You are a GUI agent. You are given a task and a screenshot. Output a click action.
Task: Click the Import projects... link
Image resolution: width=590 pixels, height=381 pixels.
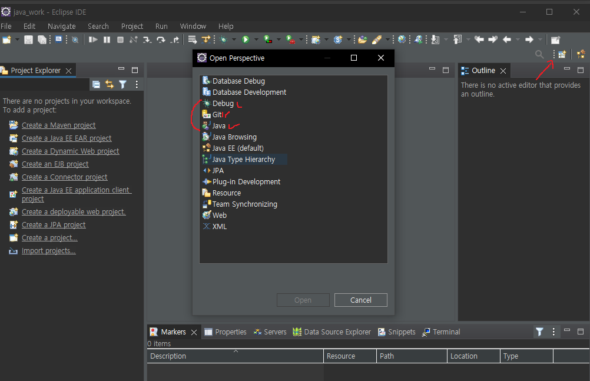coord(48,251)
